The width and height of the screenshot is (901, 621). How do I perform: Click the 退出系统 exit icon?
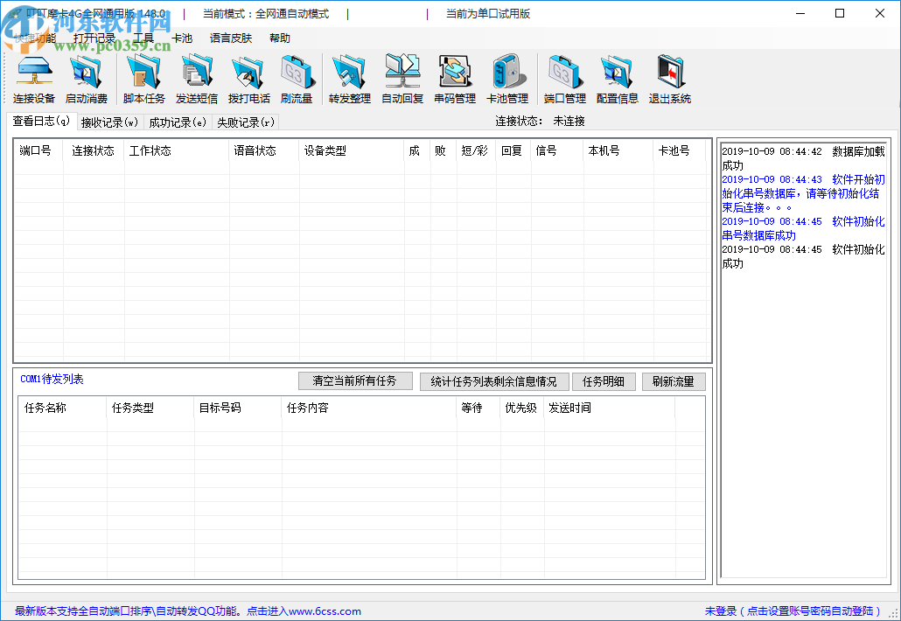point(670,79)
